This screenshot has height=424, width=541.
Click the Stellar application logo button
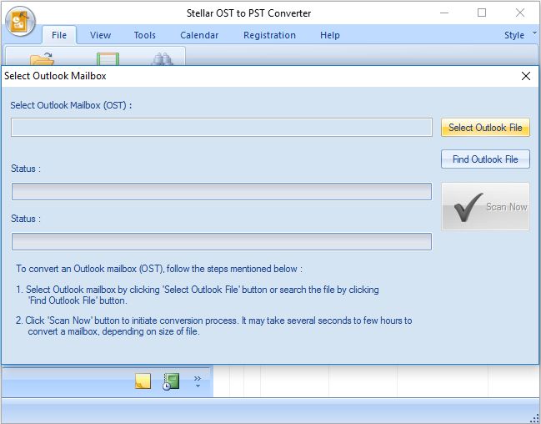20,21
